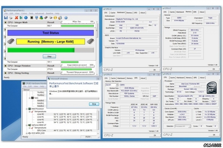Click the Intel Processor chip icon in tree
This screenshot has height=148, width=223.
pos(29,109)
